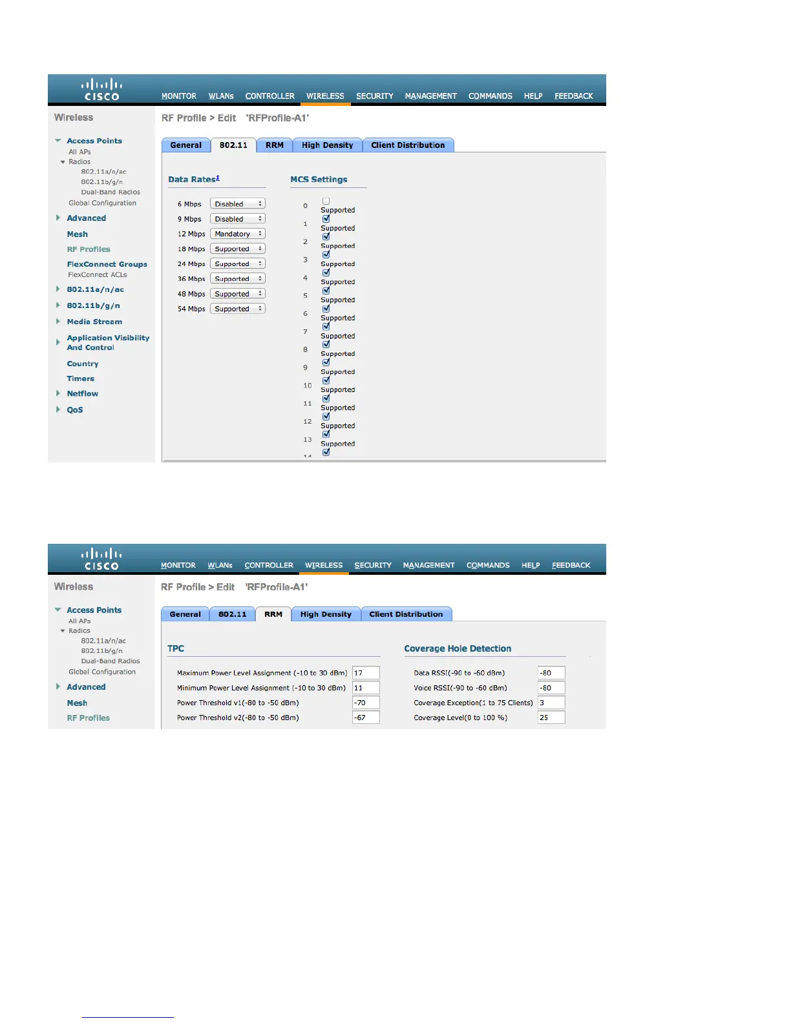Open the 36 Mbps data rate dropdown
Viewport: 791px width, 1023px height.
click(238, 278)
